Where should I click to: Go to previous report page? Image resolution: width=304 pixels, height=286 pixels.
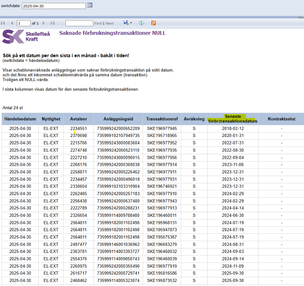point(12,23)
